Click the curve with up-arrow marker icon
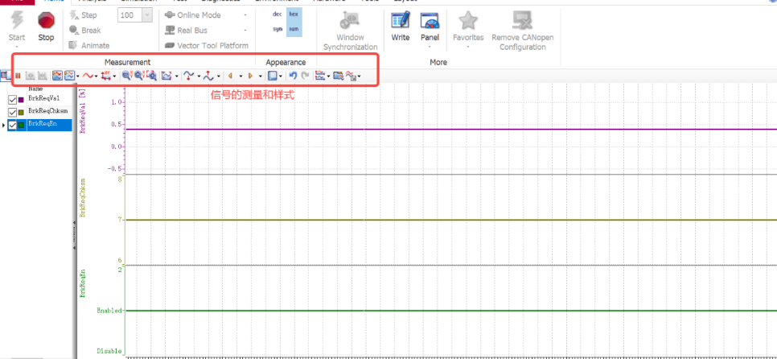The height and width of the screenshot is (359, 777). (209, 76)
